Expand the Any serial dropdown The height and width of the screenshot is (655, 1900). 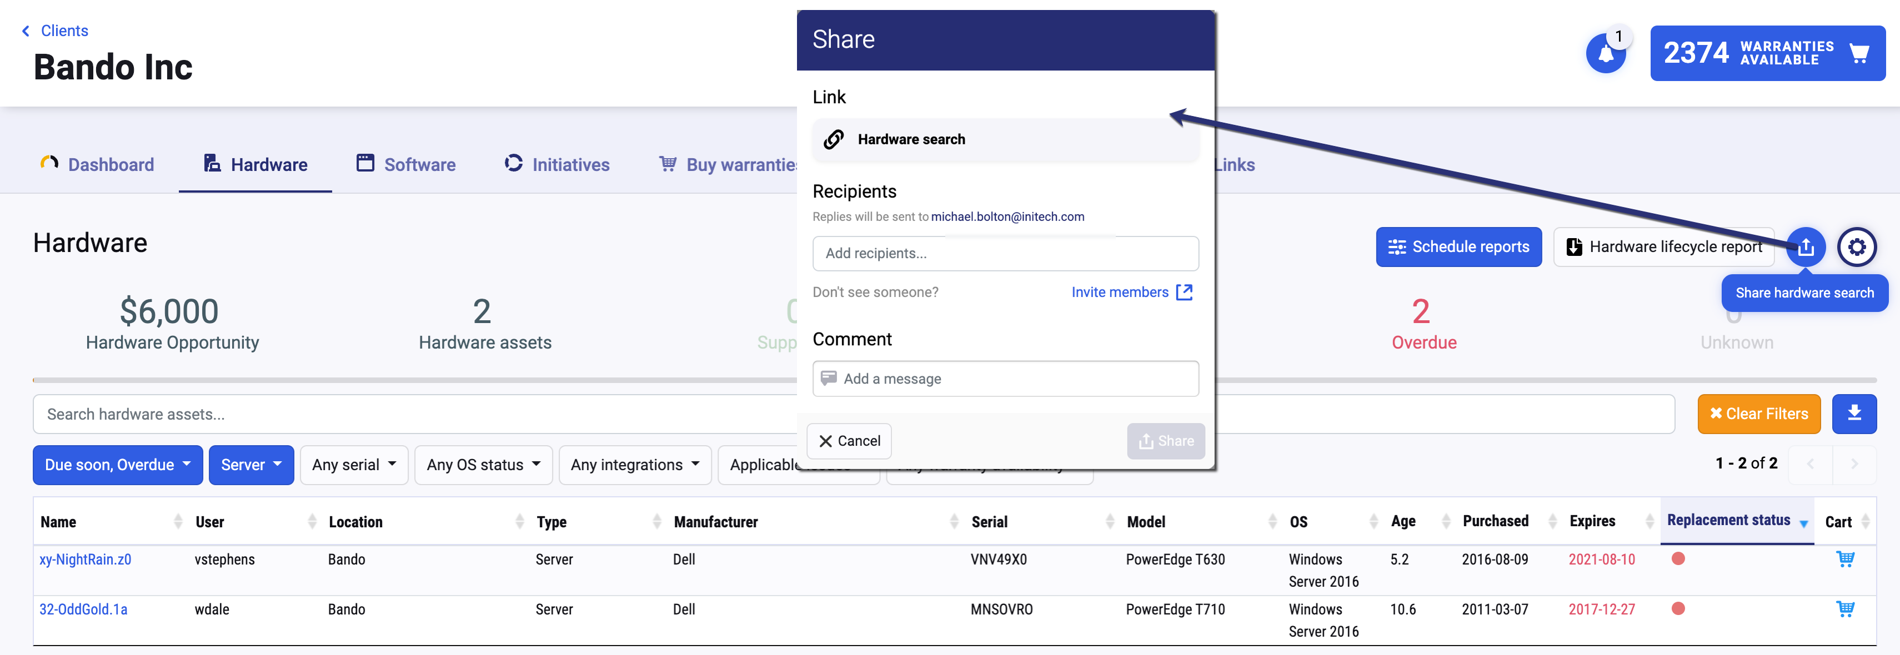click(354, 465)
